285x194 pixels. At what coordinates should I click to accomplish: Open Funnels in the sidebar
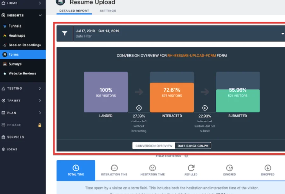15,26
